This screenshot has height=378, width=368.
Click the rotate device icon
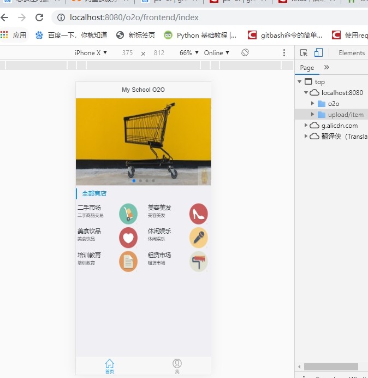click(245, 52)
